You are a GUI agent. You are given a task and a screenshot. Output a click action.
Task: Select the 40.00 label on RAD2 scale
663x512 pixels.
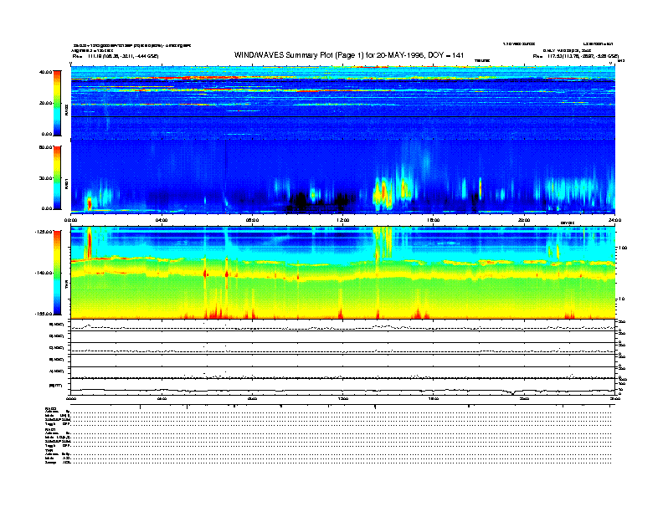click(x=45, y=72)
